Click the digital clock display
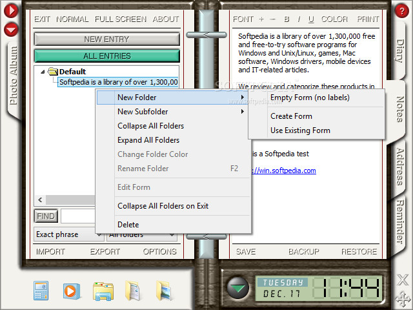 318,289
